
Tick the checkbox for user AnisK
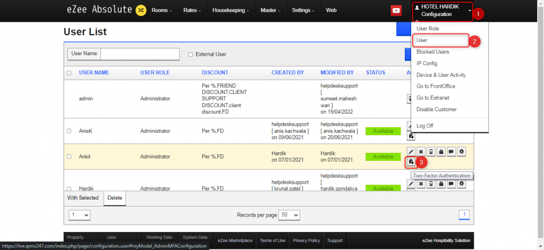[x=69, y=131]
